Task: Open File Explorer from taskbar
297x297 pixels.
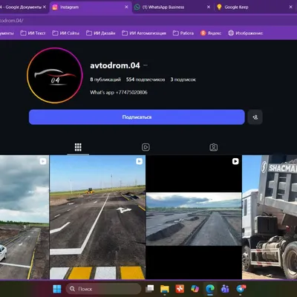Action: (164, 289)
